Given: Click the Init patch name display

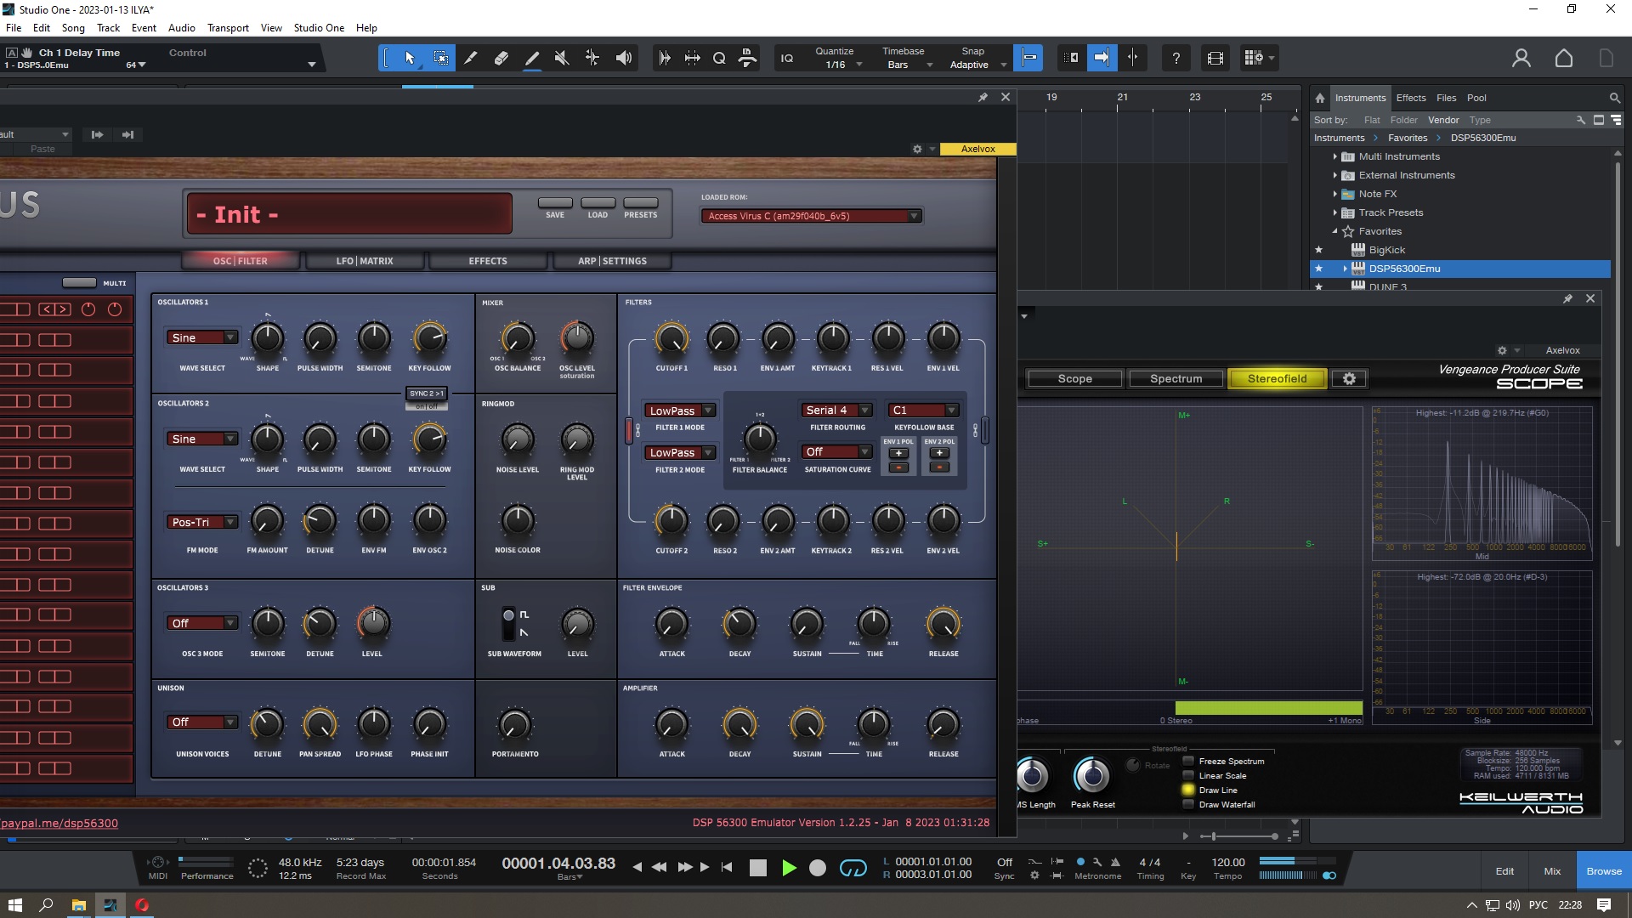Looking at the screenshot, I should coord(348,214).
